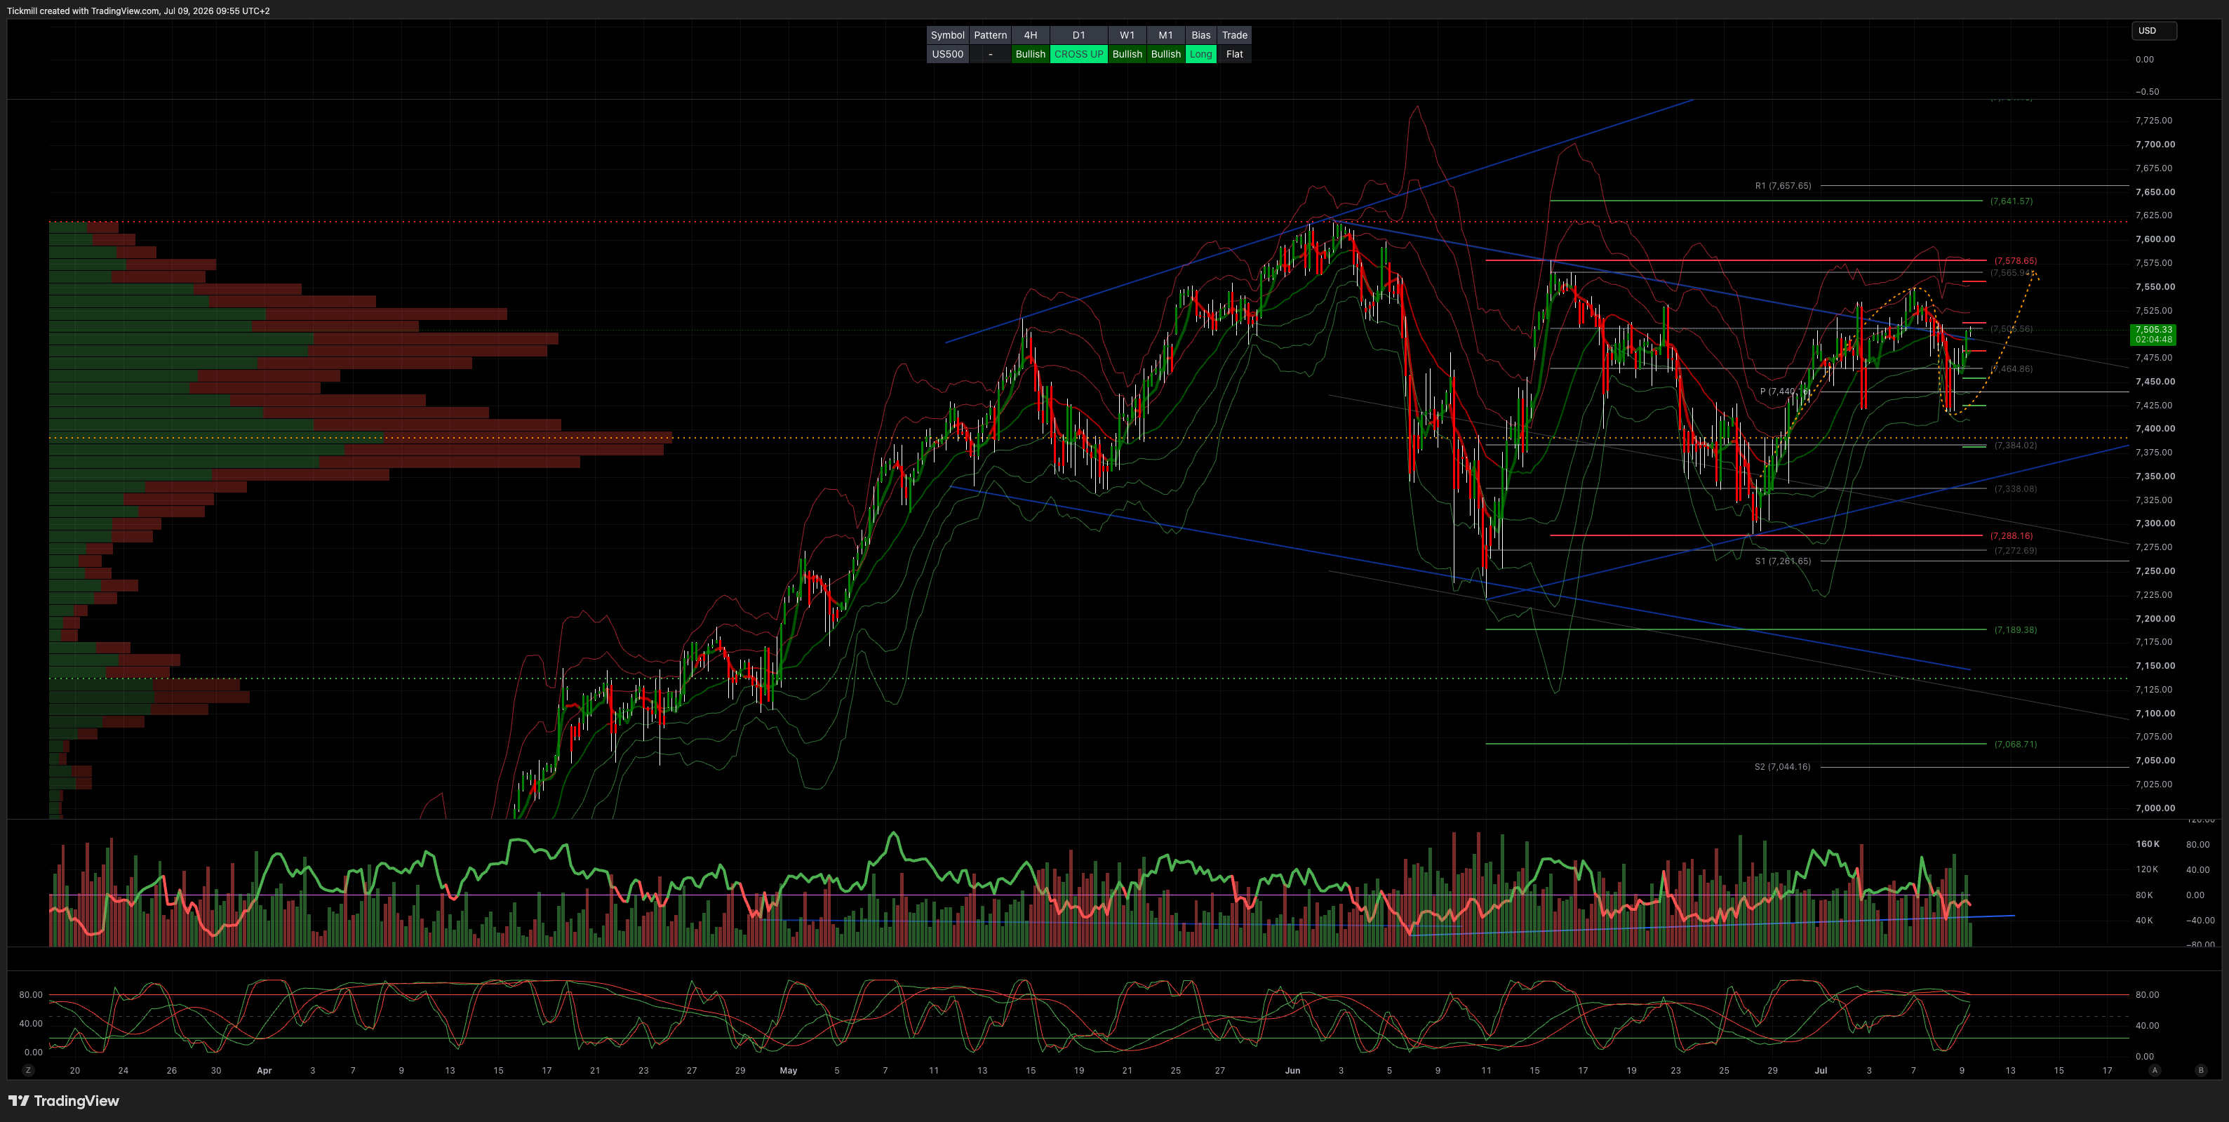Click the A auto-scale icon
The image size is (2229, 1122).
2155,1070
